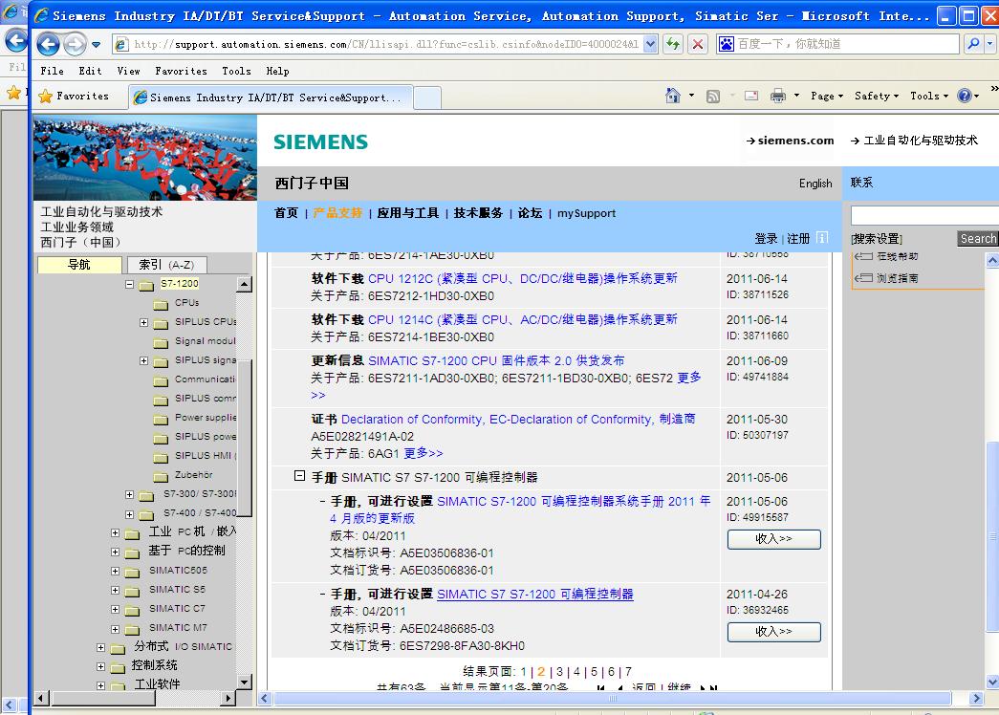Click the Read mail icon
The width and height of the screenshot is (999, 715).
pyautogui.click(x=751, y=96)
